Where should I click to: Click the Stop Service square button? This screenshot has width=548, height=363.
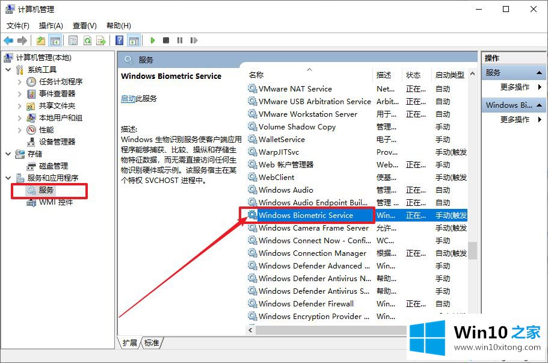coord(166,40)
